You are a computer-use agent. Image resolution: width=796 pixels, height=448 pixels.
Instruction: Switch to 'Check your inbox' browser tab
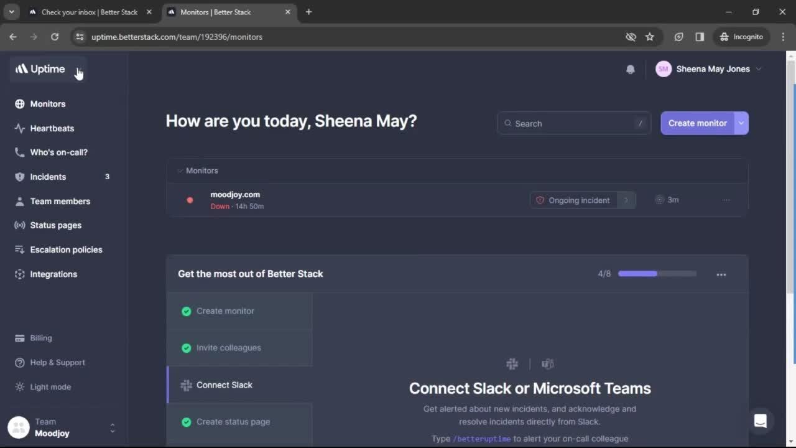click(x=90, y=12)
